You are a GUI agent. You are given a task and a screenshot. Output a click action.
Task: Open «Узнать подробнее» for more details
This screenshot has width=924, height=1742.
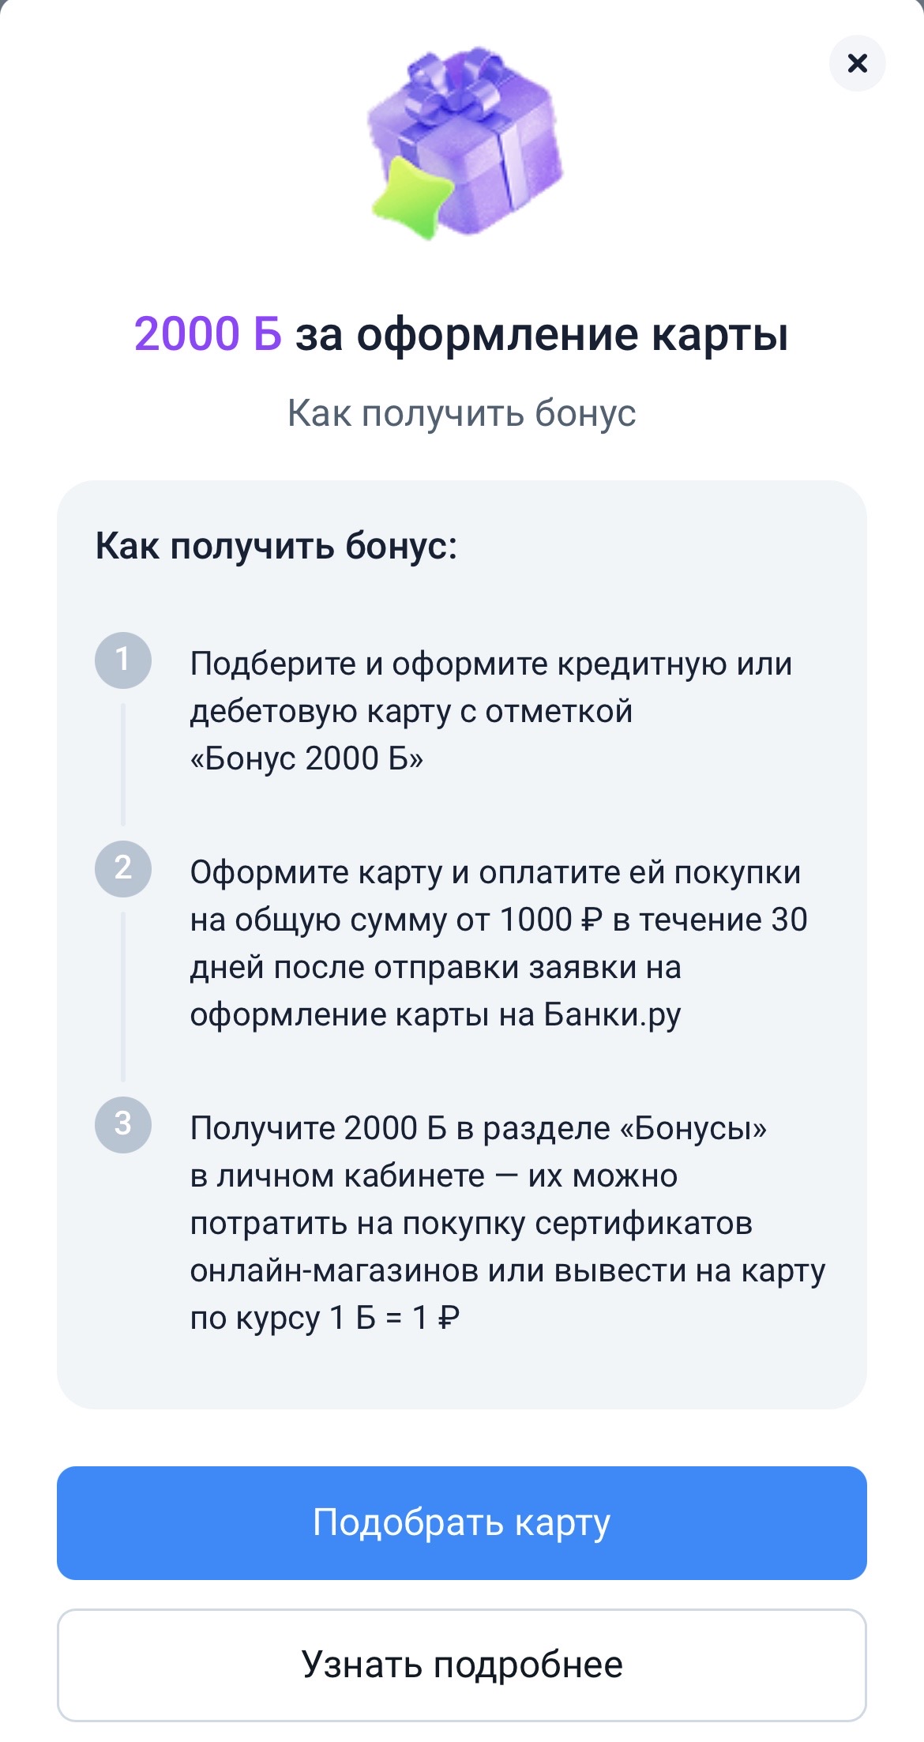462,1665
